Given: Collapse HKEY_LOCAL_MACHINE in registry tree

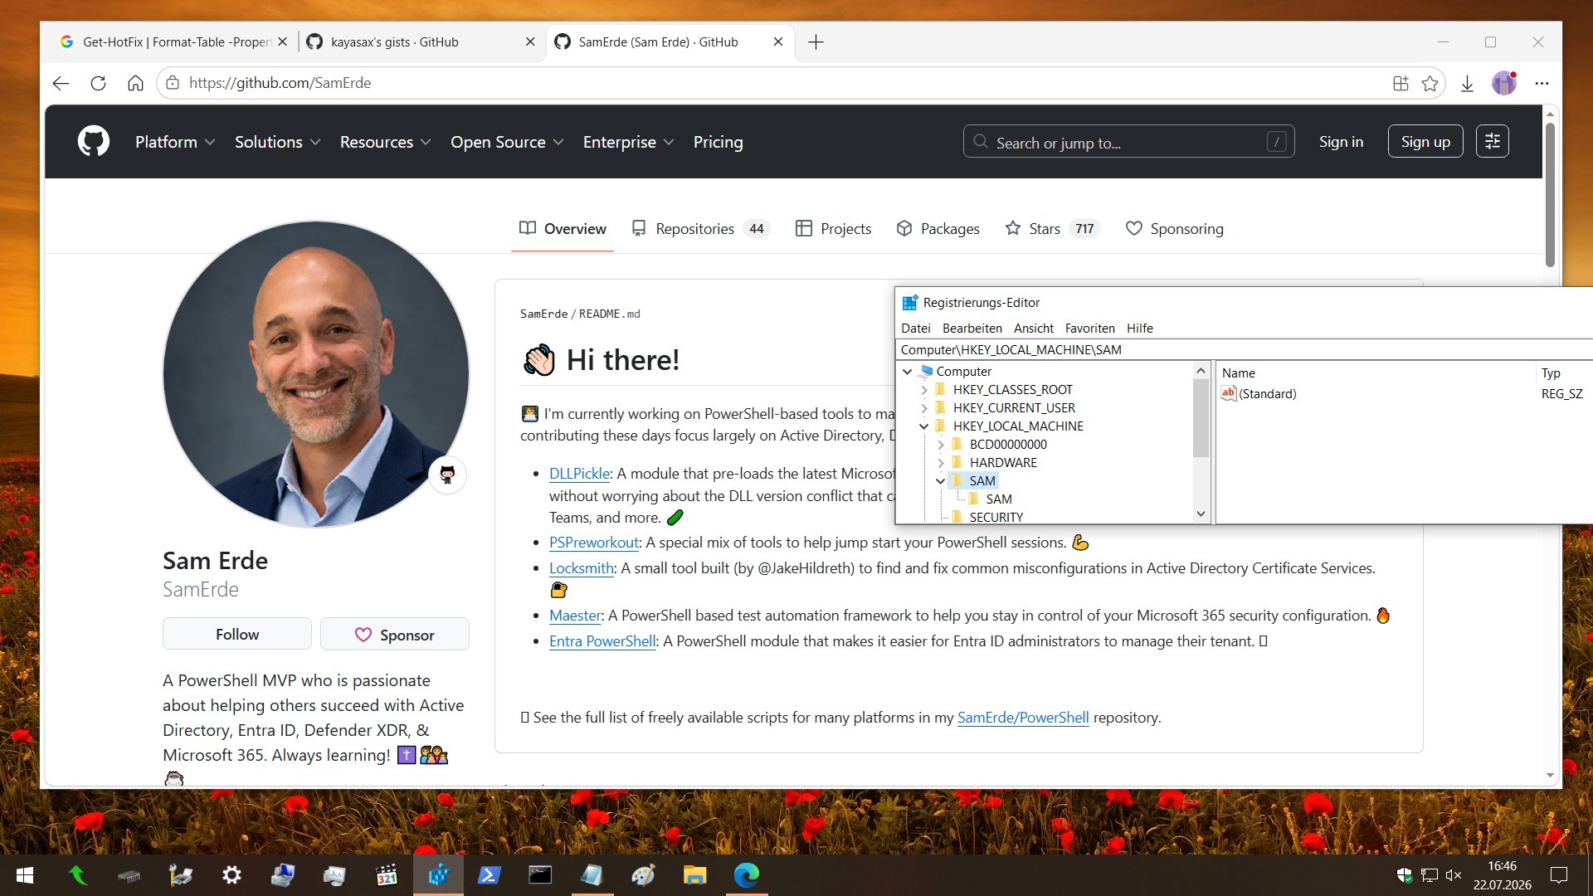Looking at the screenshot, I should coord(924,426).
